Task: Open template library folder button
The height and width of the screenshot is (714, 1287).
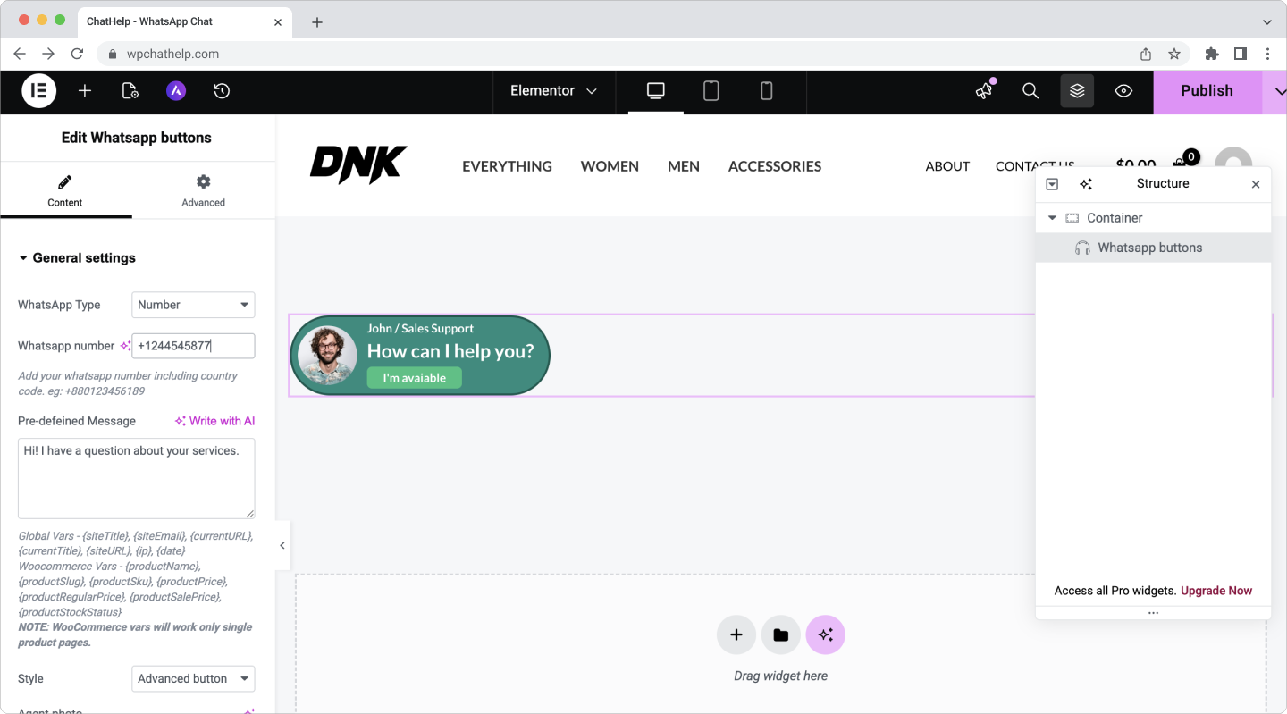Action: coord(781,634)
